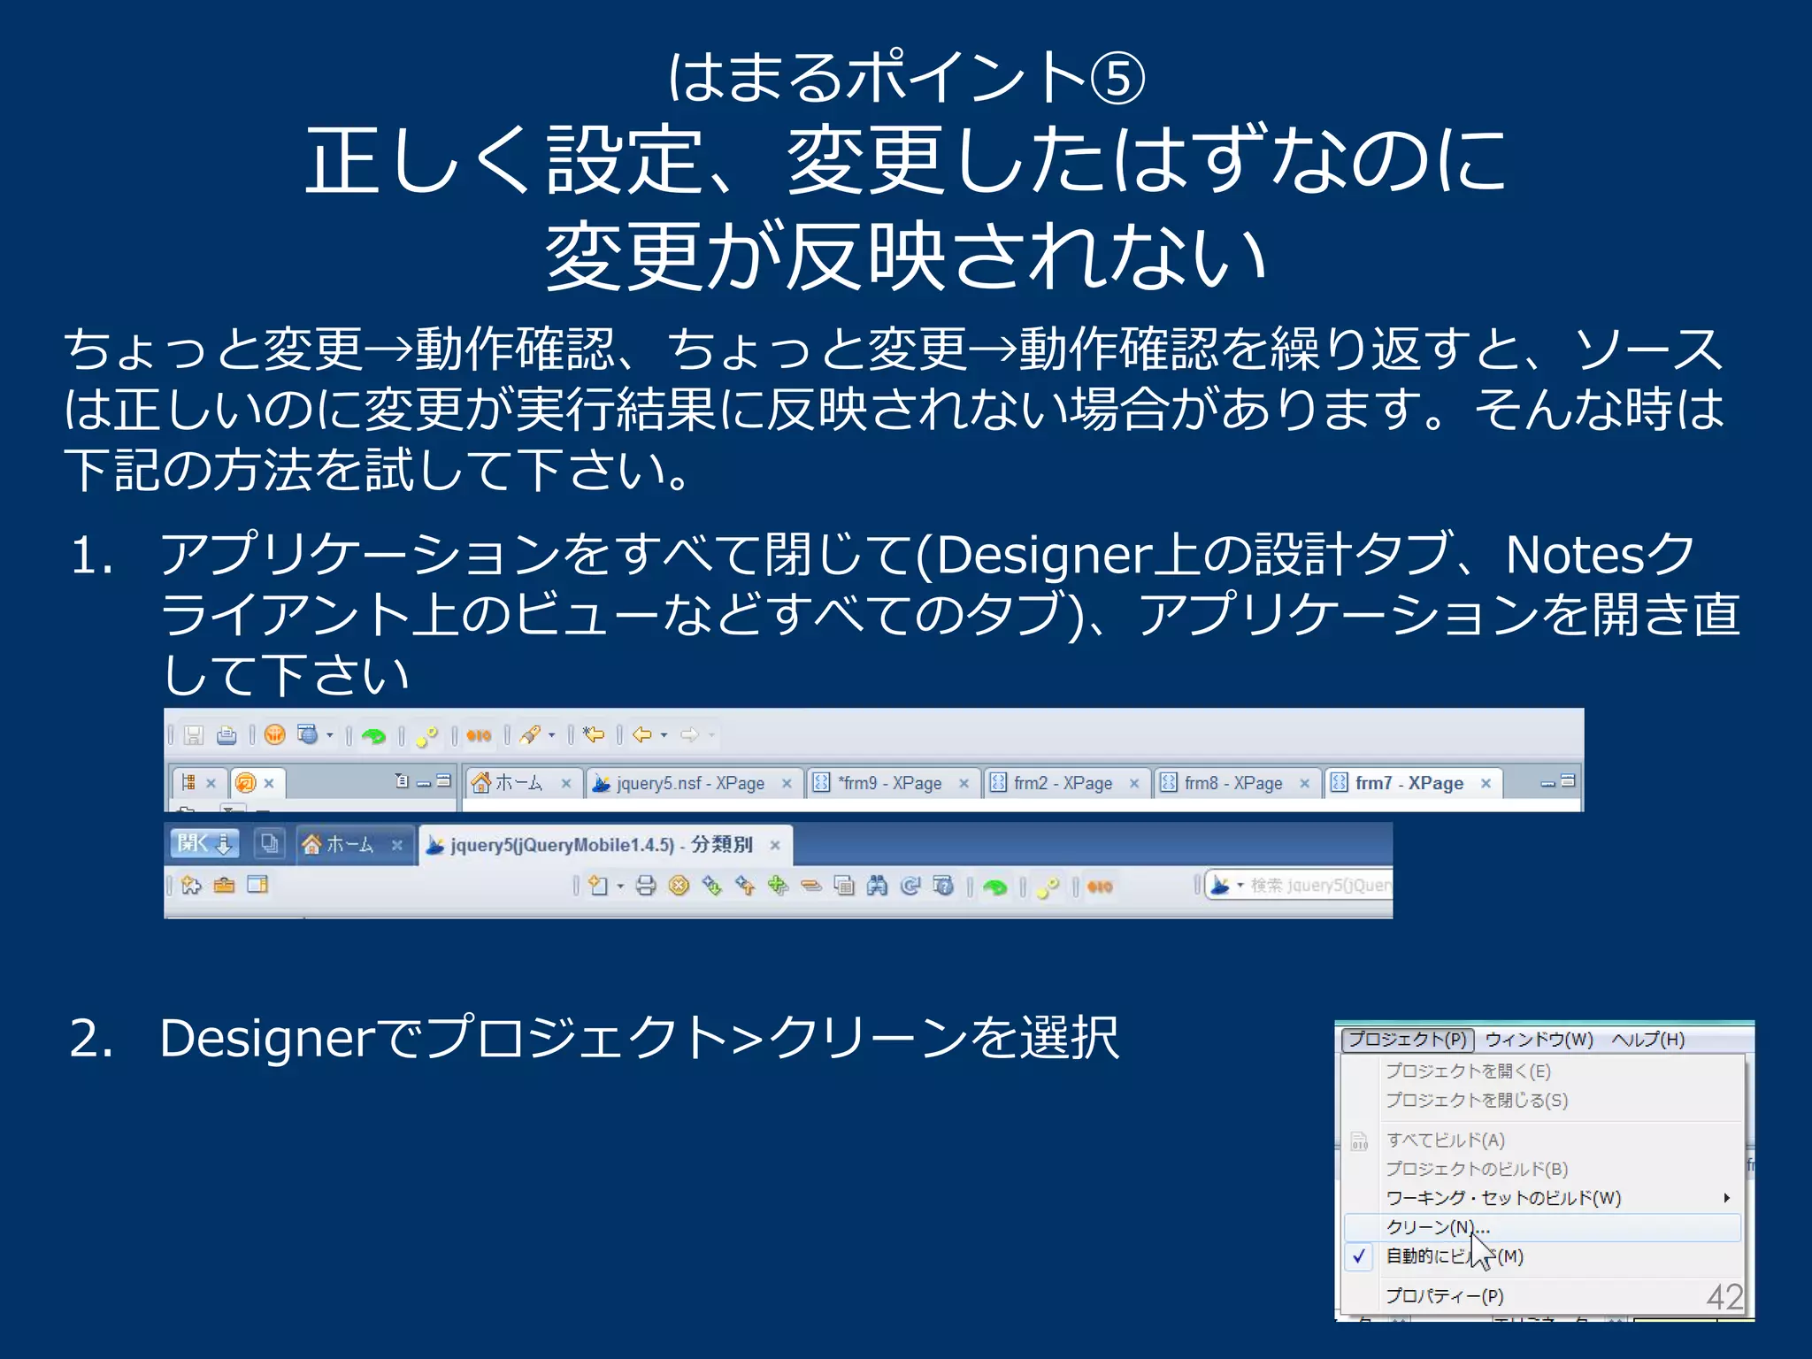Close the frm7 - XPage tab

click(1486, 783)
